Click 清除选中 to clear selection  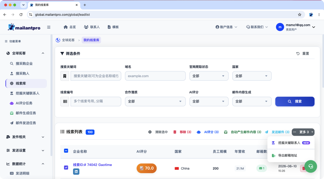pos(158,132)
